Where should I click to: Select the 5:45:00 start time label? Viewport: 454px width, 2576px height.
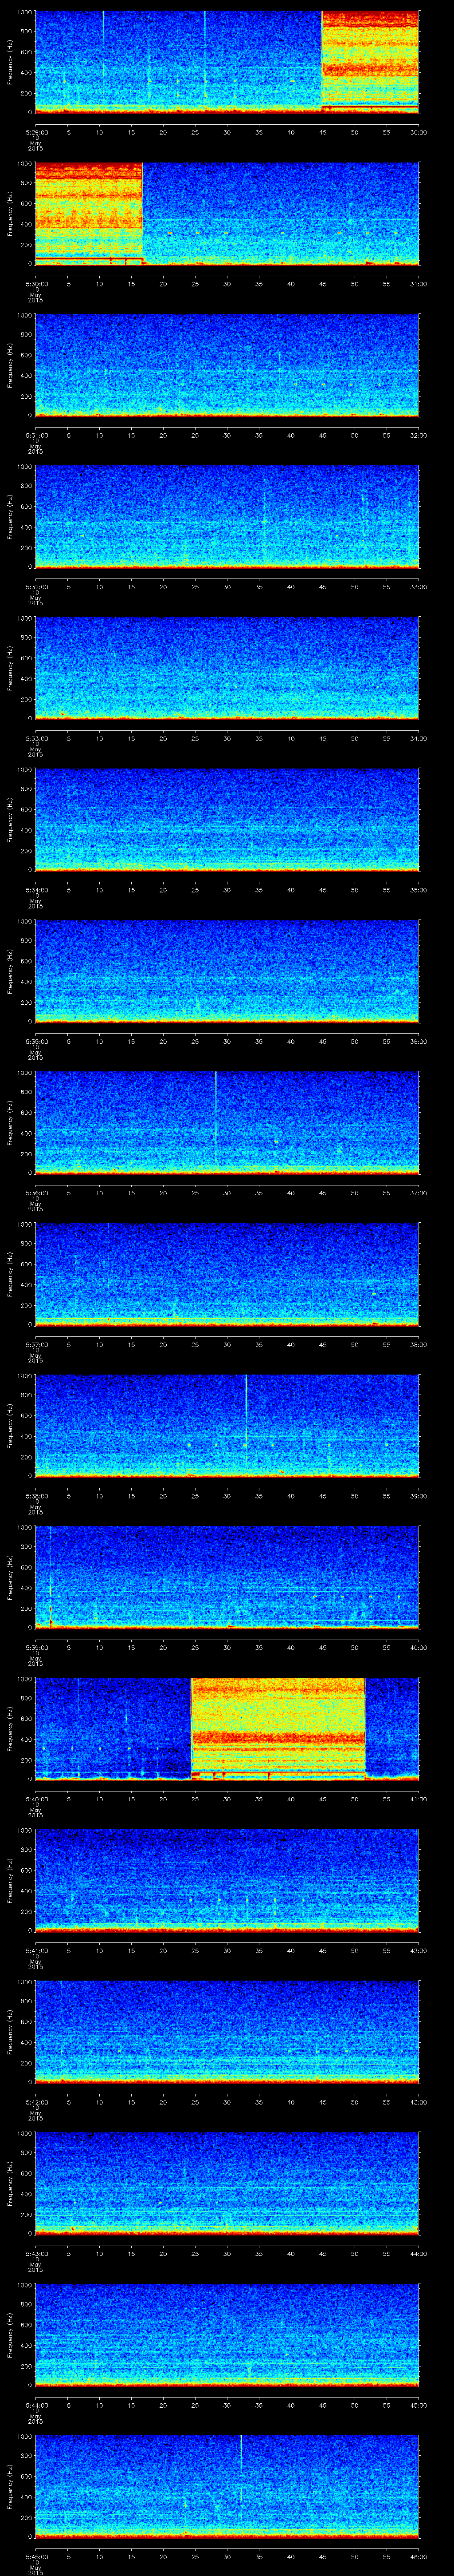pyautogui.click(x=36, y=2556)
